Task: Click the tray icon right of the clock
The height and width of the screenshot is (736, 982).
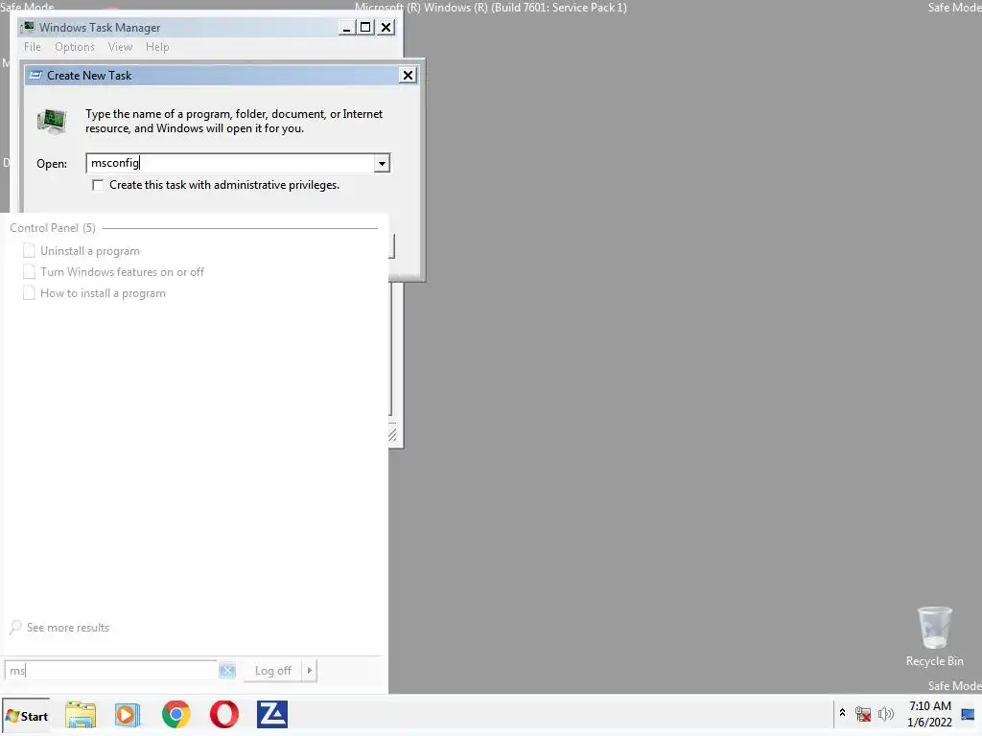Action: [x=968, y=715]
